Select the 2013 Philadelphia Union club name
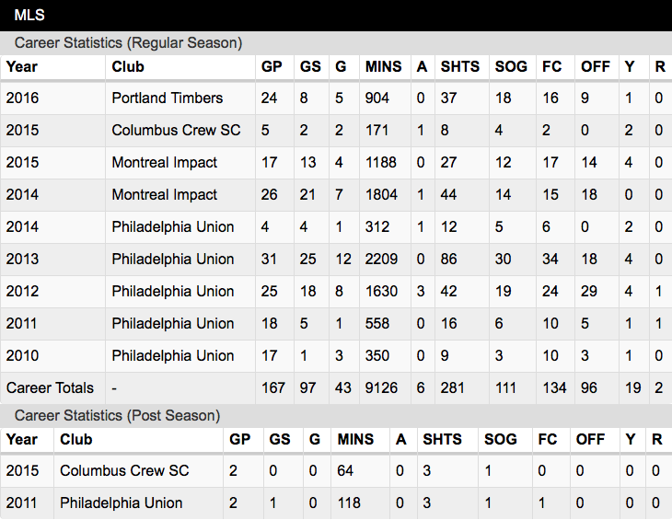Image resolution: width=672 pixels, height=520 pixels. 173,260
